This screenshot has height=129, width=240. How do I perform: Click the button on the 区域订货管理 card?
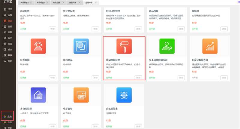click(x=138, y=29)
